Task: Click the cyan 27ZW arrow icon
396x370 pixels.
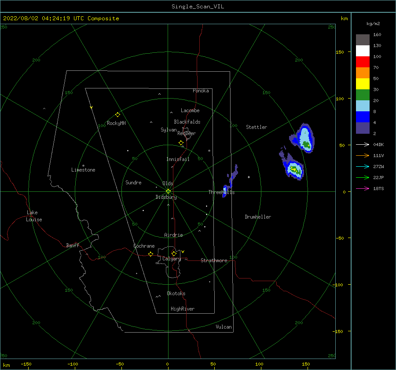Action: (x=363, y=166)
